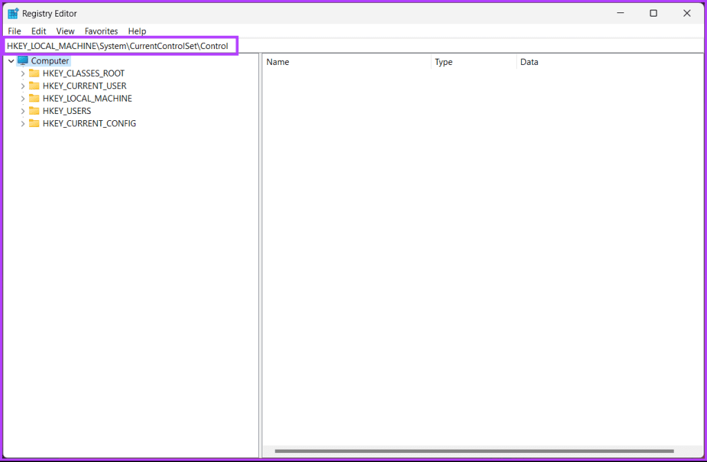Viewport: 707px width, 462px height.
Task: Expand the HKEY_CURRENT_USER node
Action: pos(22,86)
